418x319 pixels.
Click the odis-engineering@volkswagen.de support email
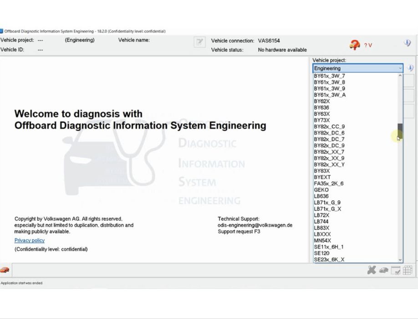pyautogui.click(x=255, y=226)
